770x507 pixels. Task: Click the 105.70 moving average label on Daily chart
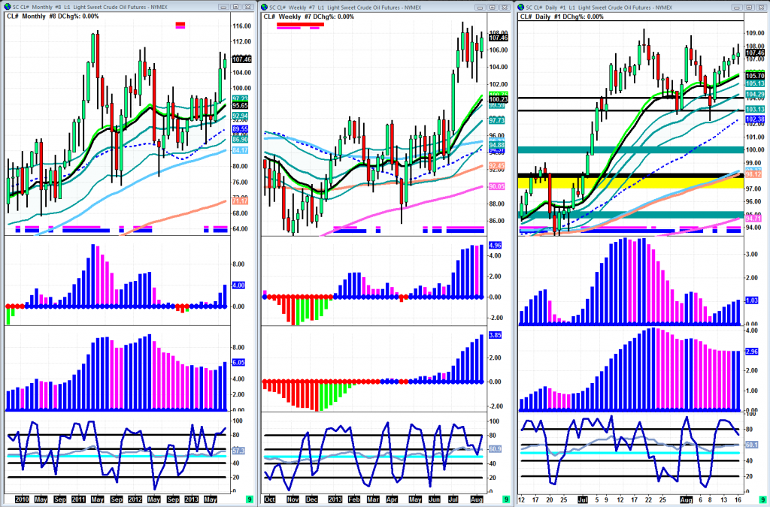tap(755, 77)
